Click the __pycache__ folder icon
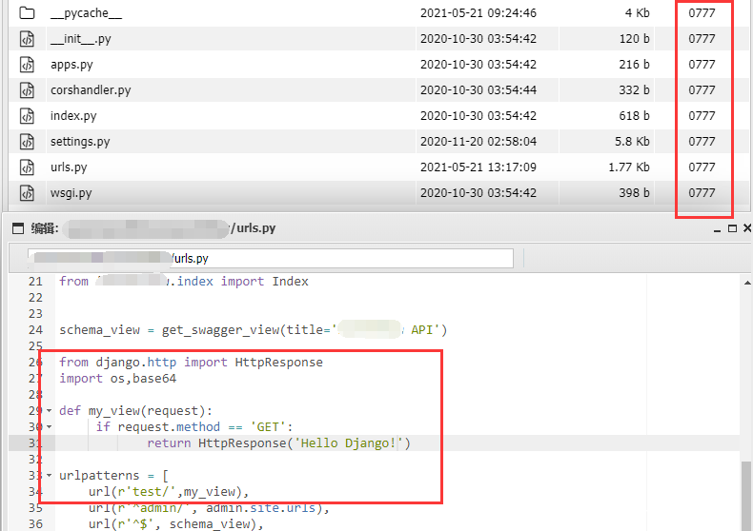The image size is (753, 531). tap(28, 13)
